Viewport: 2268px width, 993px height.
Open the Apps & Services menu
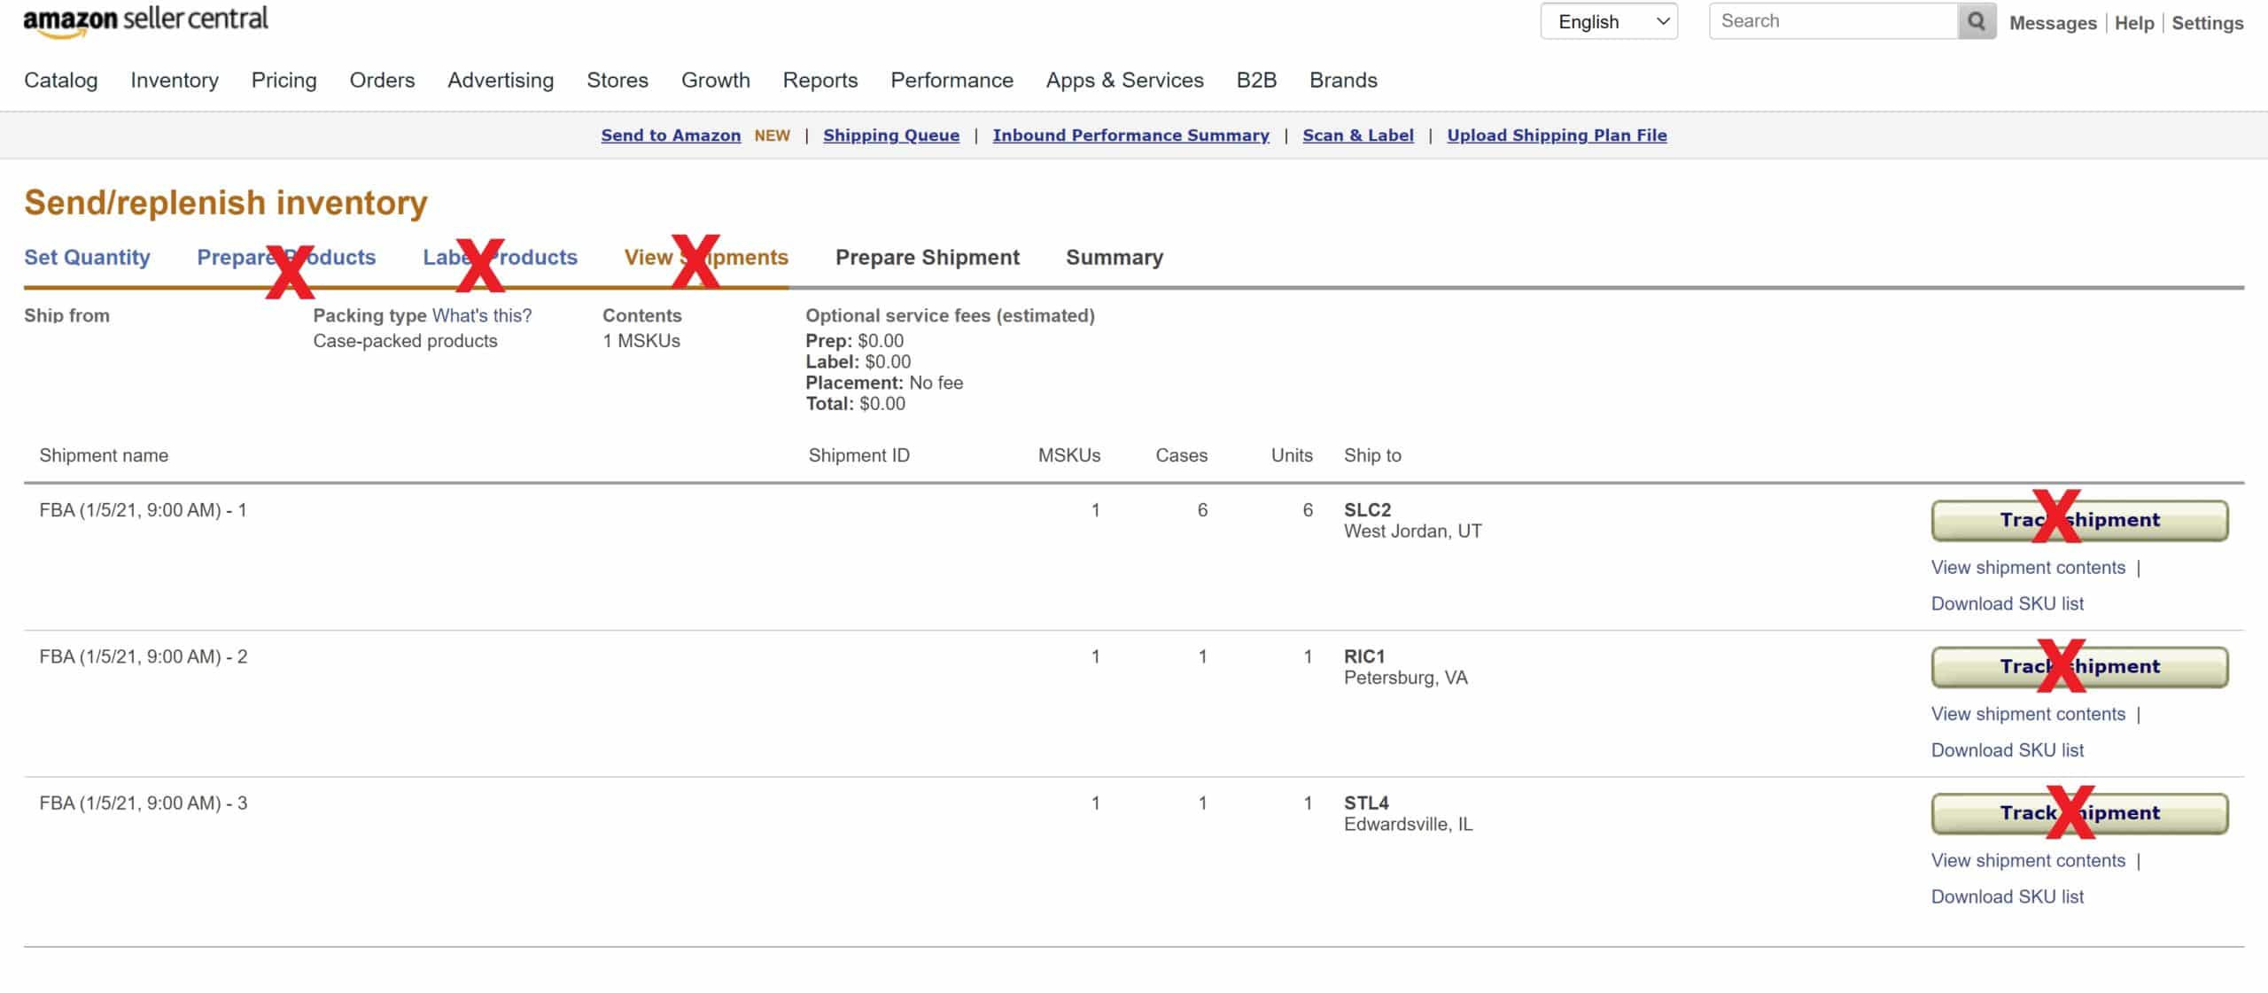(1124, 80)
